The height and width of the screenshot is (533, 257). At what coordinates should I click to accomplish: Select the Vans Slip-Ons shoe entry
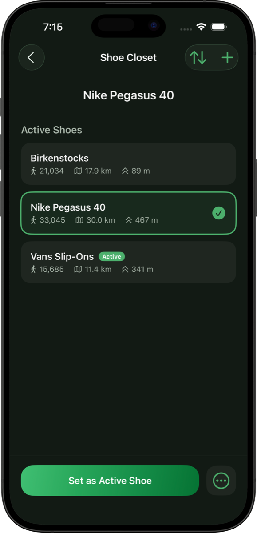(128, 263)
